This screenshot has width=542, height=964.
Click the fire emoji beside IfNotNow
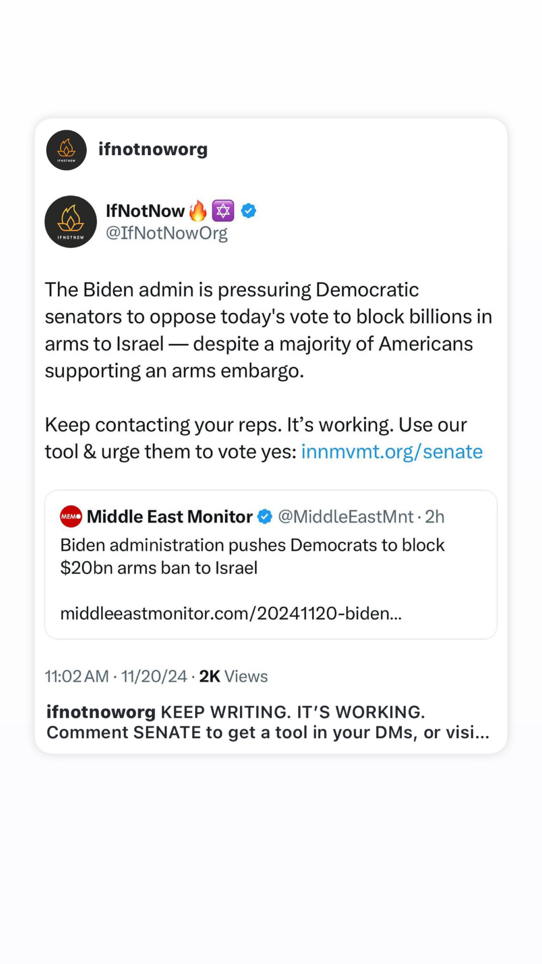(198, 211)
